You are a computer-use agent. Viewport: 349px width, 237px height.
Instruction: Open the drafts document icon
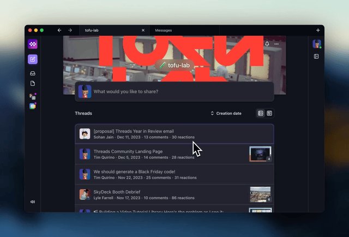(33, 84)
